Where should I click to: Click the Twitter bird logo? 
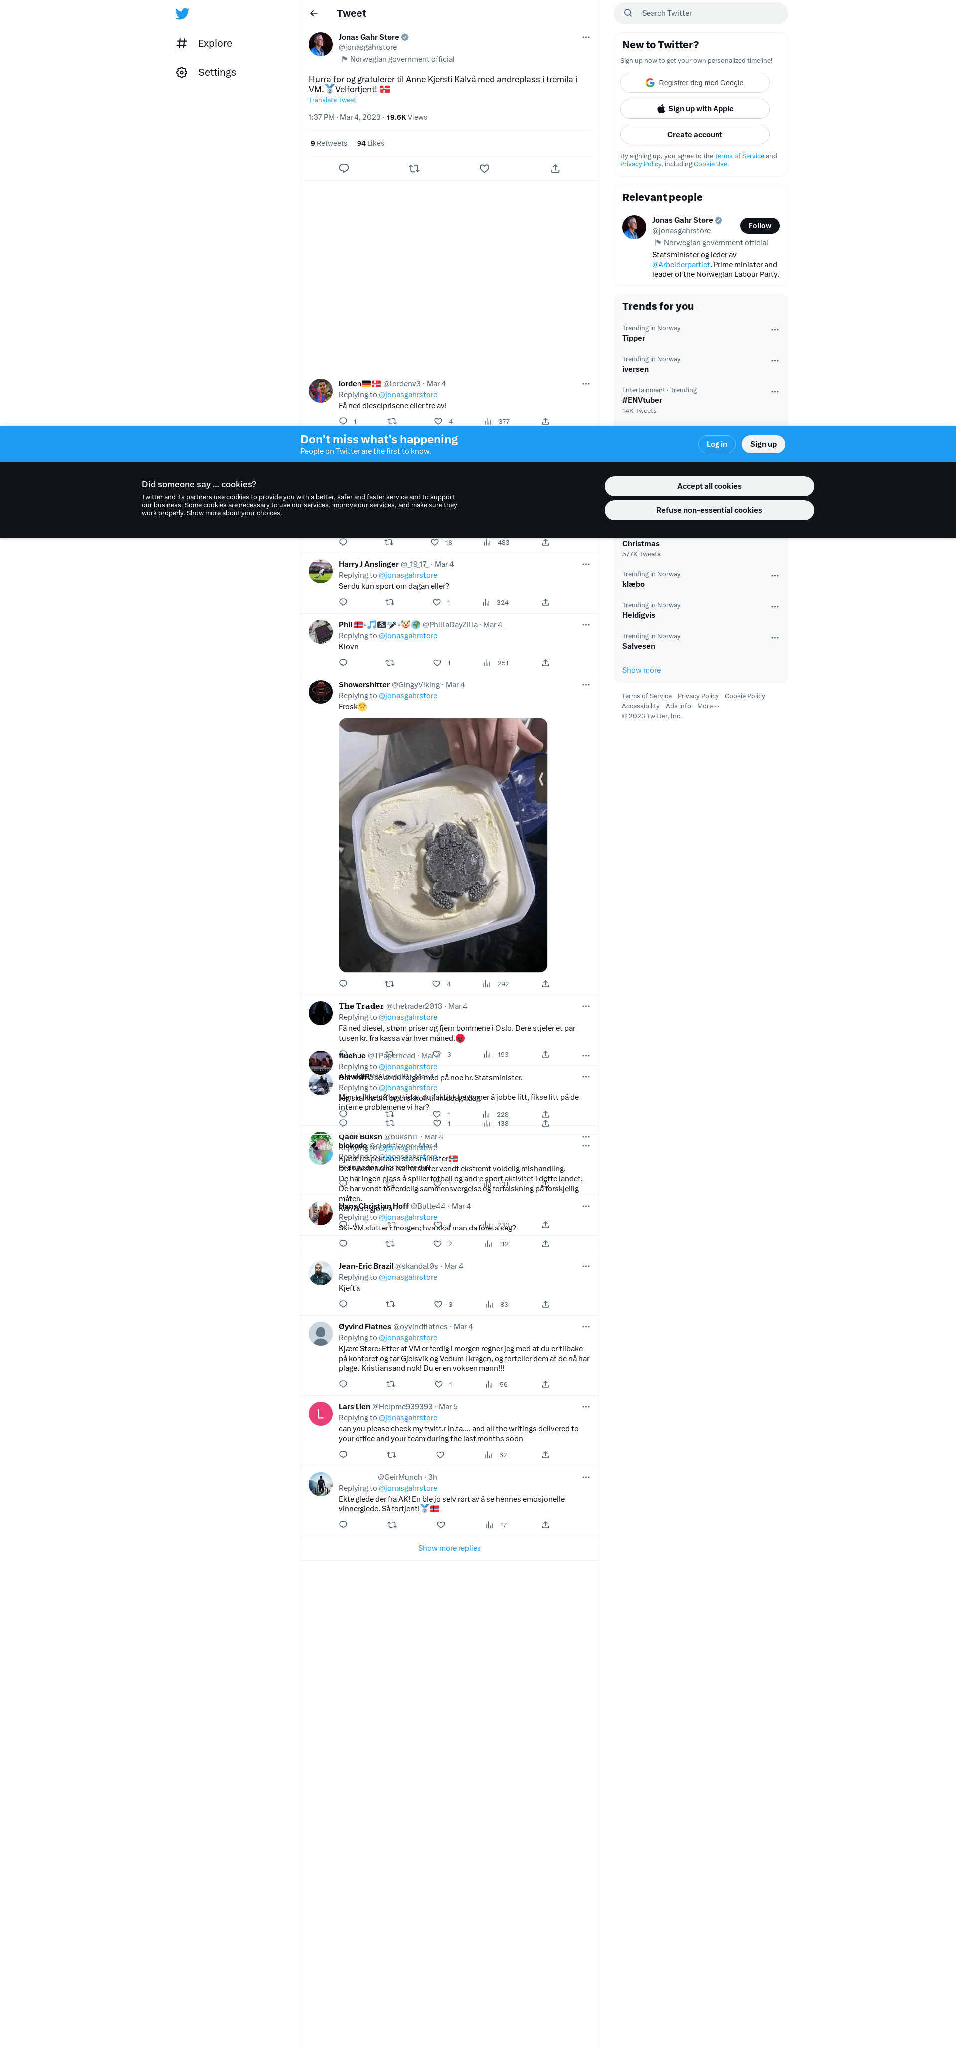coord(182,13)
